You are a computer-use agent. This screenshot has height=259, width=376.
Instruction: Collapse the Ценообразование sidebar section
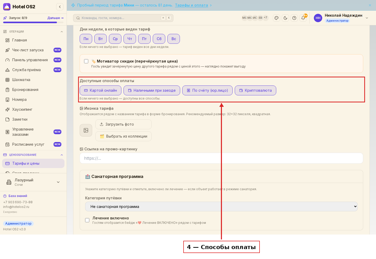62,155
